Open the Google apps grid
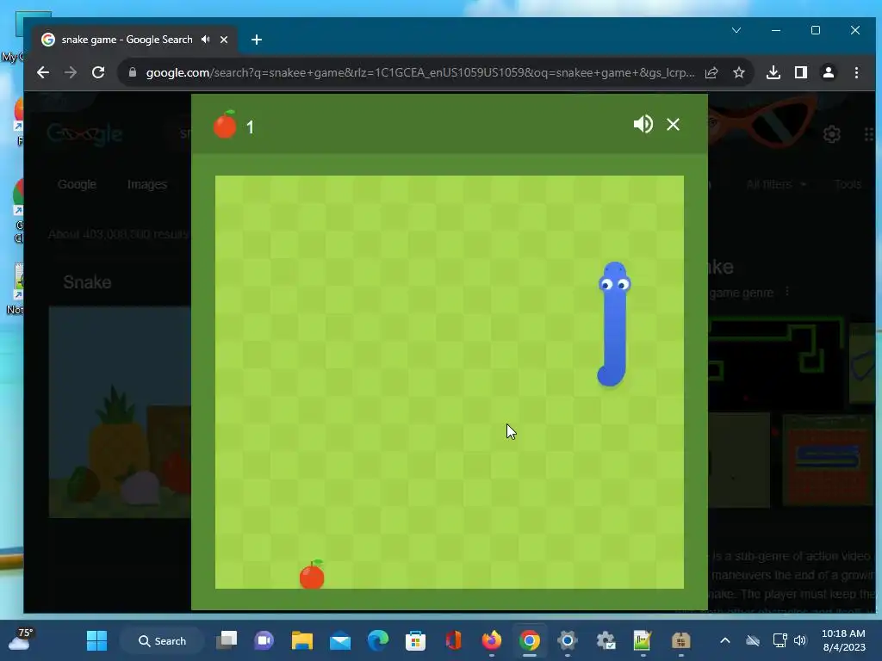The image size is (882, 661). tap(869, 134)
